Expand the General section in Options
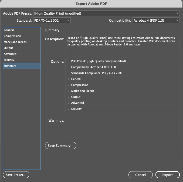183x182 pixels. click(x=69, y=79)
